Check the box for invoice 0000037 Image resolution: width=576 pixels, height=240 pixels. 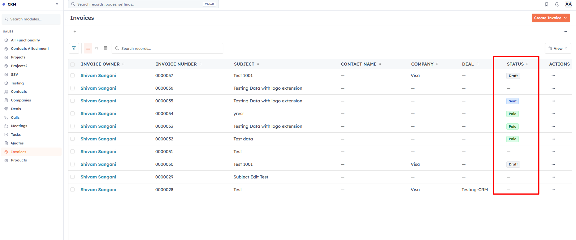coord(72,75)
